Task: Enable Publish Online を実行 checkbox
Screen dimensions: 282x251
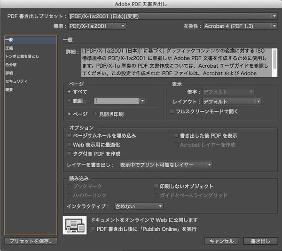Action: [93, 229]
